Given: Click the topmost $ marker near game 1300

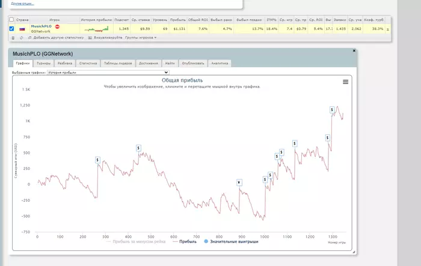Looking at the screenshot, I should click(x=332, y=110).
